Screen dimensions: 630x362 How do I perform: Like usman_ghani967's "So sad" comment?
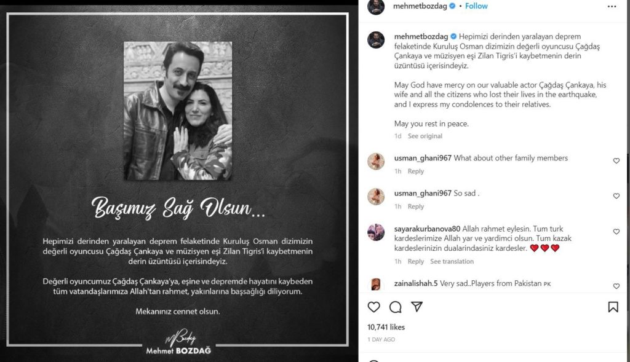point(616,196)
